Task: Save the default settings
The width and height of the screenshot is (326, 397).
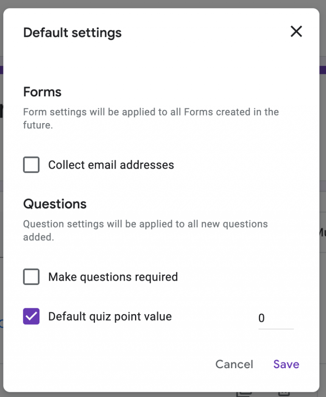Action: pyautogui.click(x=286, y=364)
